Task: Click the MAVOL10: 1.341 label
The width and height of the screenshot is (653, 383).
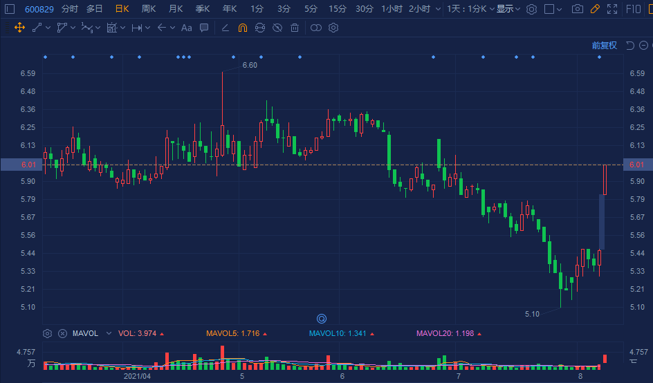Action: click(x=338, y=333)
